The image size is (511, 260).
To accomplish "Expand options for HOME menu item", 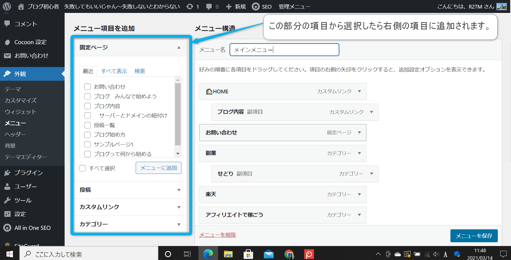I will coord(359,92).
